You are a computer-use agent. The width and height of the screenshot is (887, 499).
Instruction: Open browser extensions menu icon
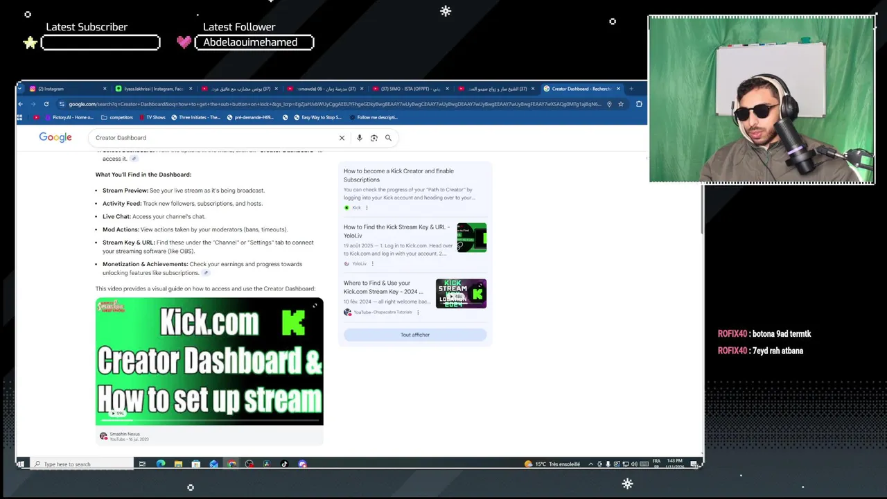click(x=639, y=104)
